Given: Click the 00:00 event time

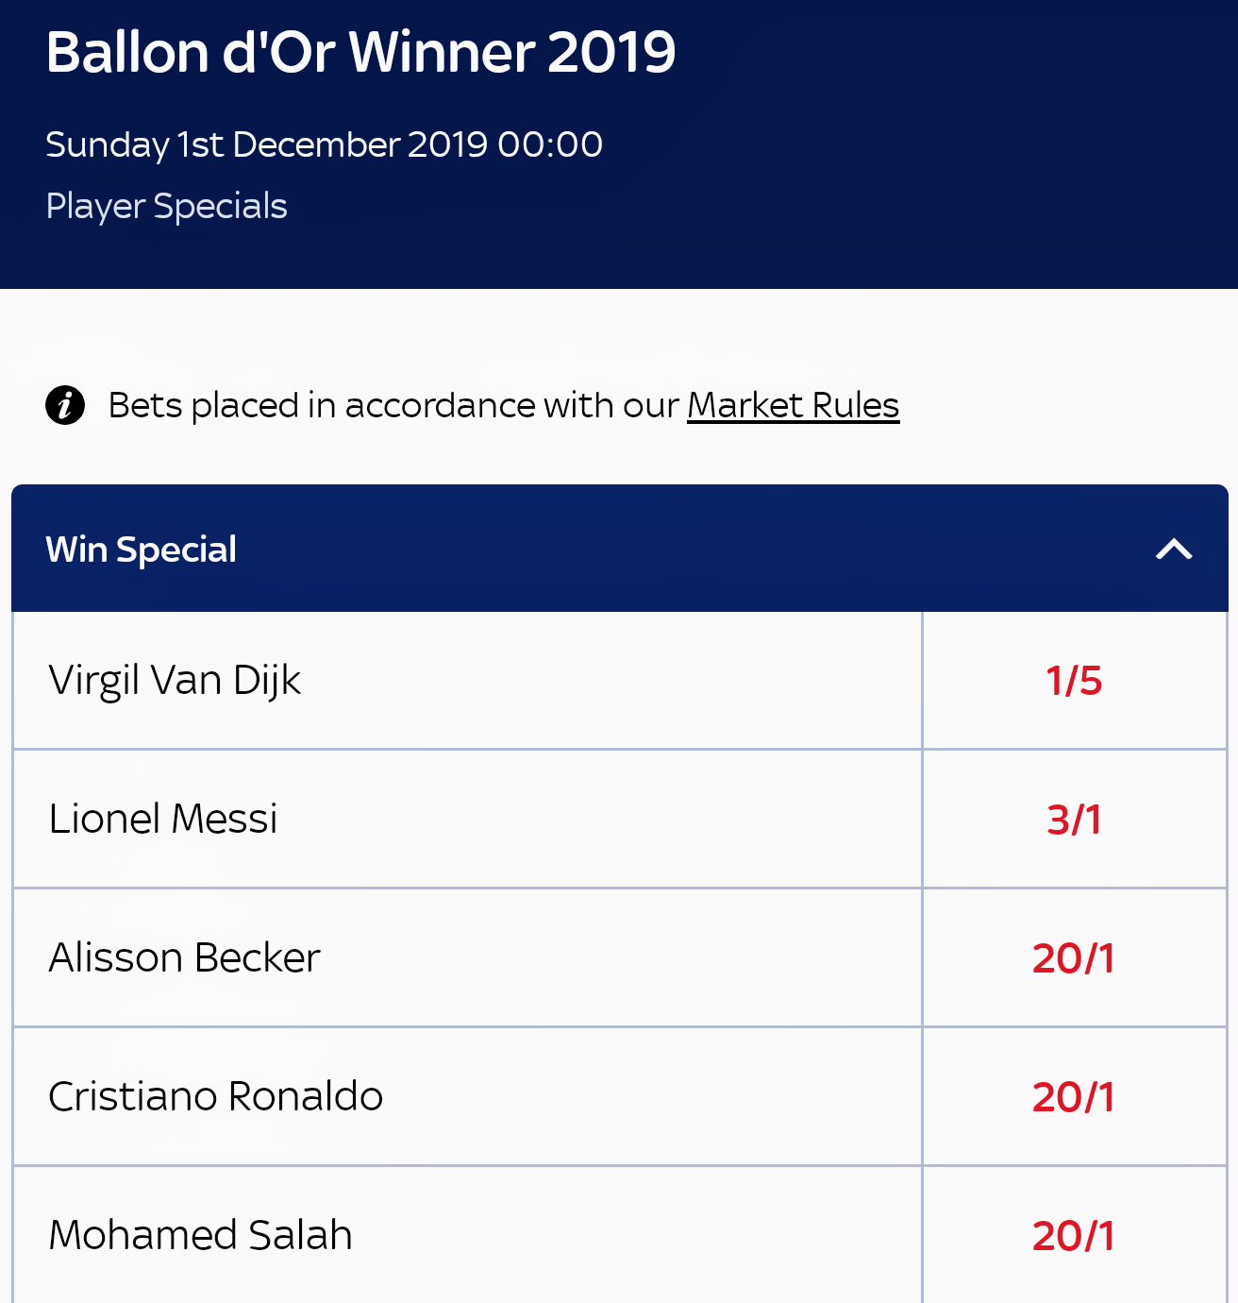Looking at the screenshot, I should pos(550,144).
